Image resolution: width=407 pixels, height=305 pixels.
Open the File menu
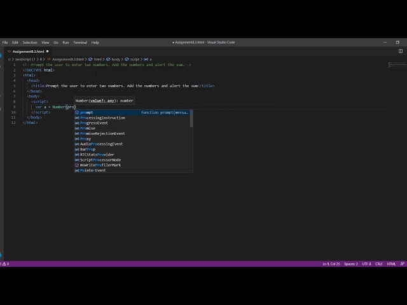pyautogui.click(x=5, y=43)
